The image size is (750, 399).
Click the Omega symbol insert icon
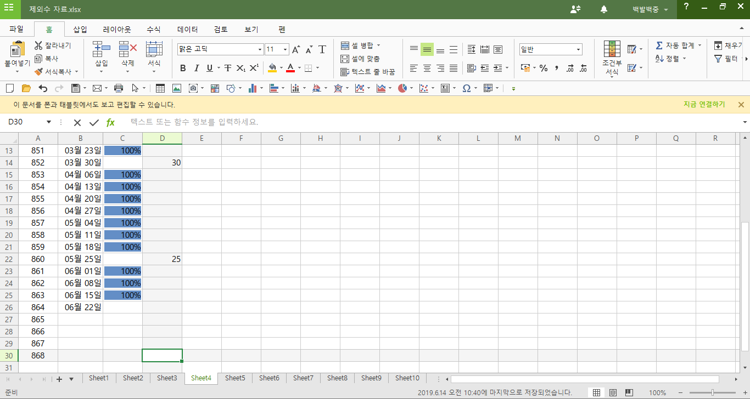pos(466,88)
